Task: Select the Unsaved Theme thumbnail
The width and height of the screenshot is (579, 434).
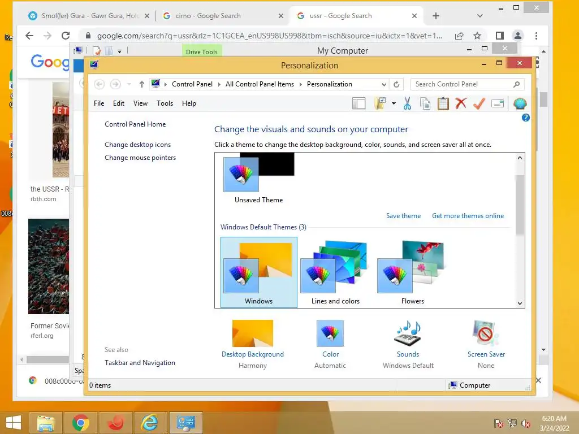Action: click(258, 179)
